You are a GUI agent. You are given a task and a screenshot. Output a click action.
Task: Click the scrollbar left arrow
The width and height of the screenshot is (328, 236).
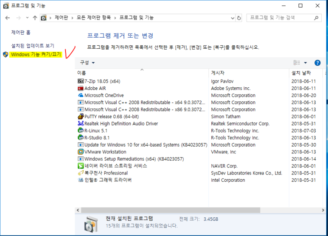[78, 210]
